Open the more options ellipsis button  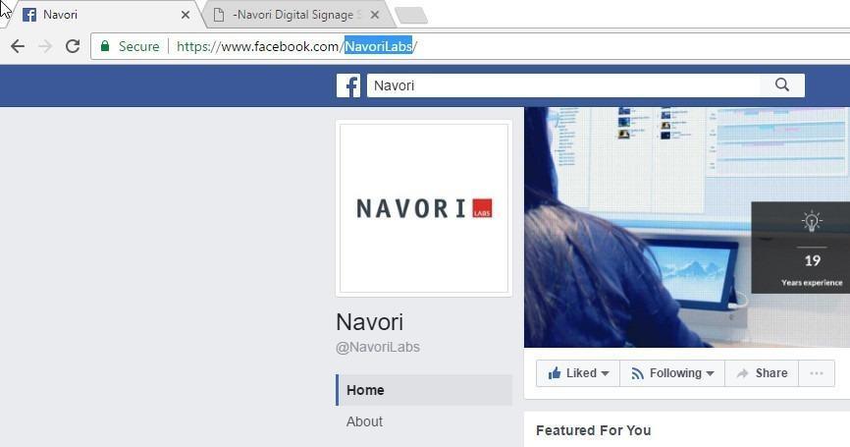click(x=817, y=373)
